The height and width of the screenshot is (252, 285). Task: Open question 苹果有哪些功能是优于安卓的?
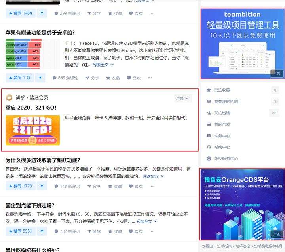[x=40, y=33]
